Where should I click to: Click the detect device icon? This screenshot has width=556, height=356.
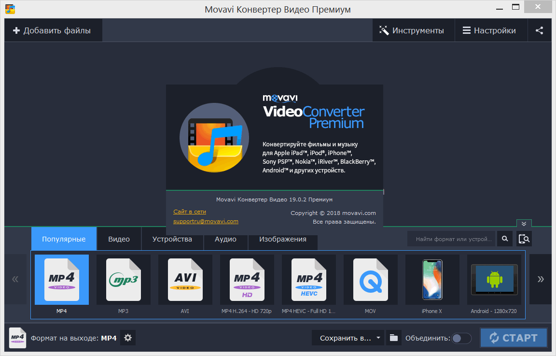pyautogui.click(x=524, y=239)
